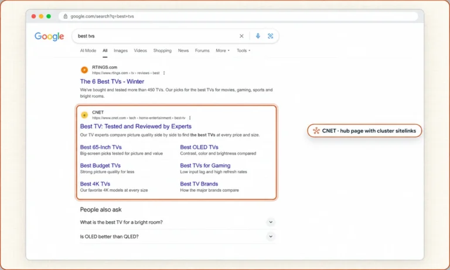Click the padlock icon in the address bar
This screenshot has height=270, width=450.
pos(66,16)
